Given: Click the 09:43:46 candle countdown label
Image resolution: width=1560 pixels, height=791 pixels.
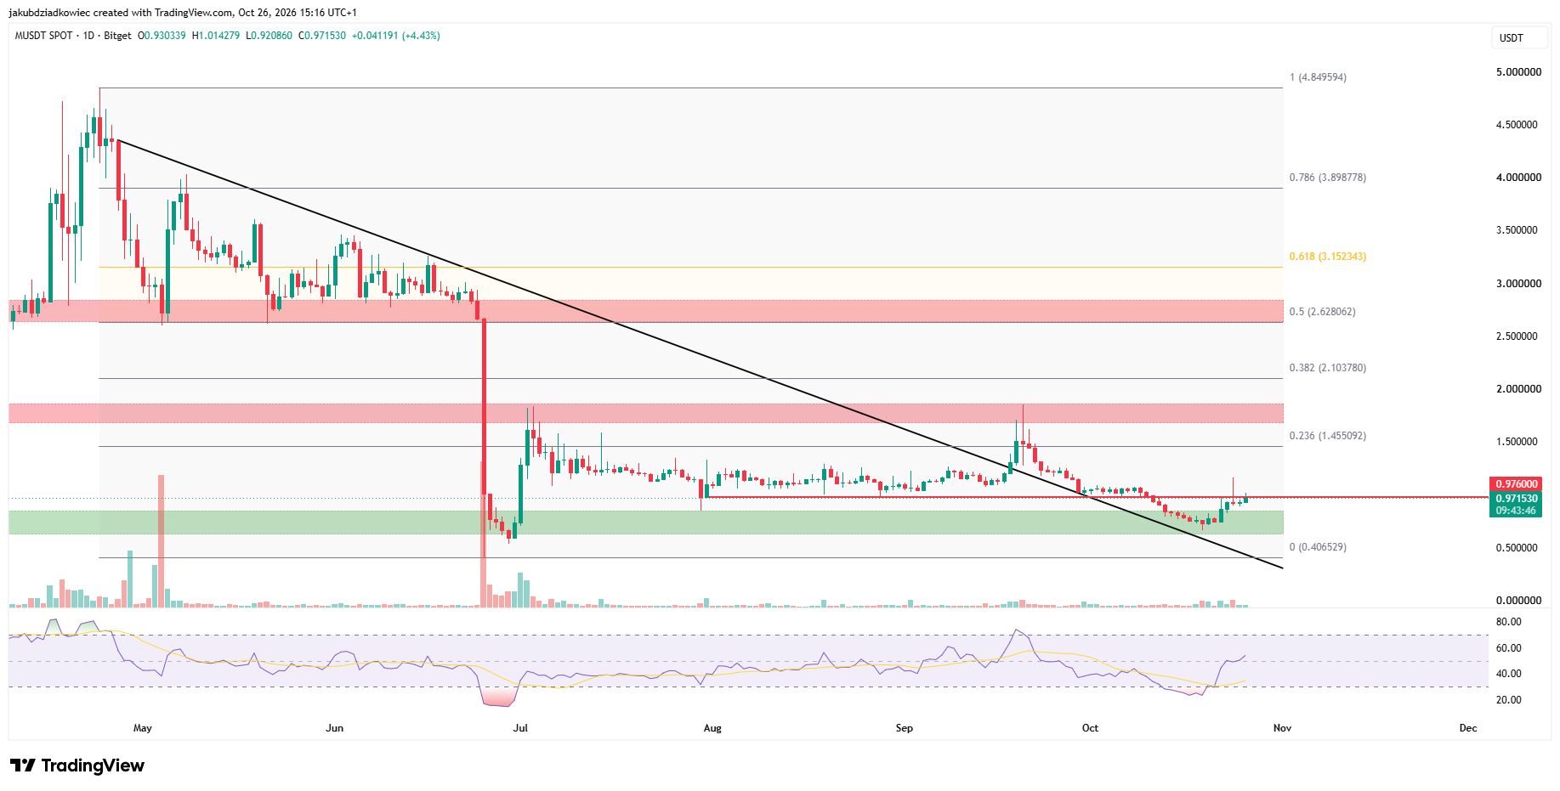Looking at the screenshot, I should (x=1517, y=511).
